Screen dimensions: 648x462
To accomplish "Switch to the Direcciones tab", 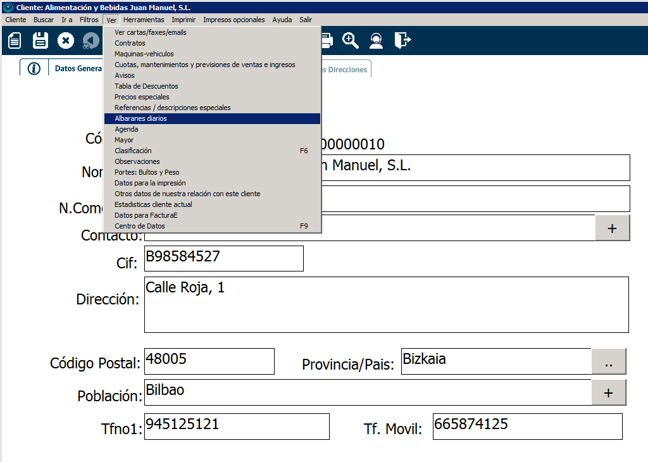I will 346,70.
